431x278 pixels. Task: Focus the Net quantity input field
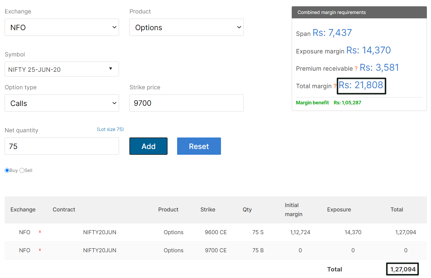[62, 146]
